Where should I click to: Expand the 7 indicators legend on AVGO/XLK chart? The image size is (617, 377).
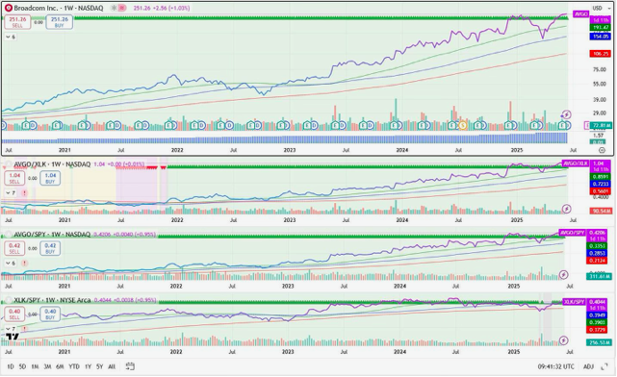tap(11, 193)
